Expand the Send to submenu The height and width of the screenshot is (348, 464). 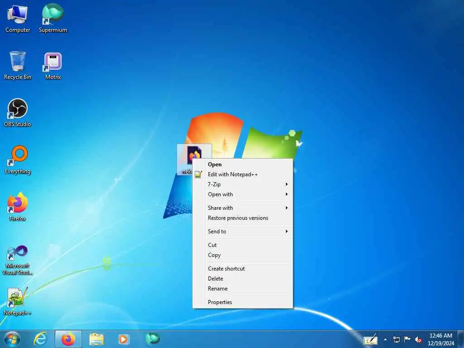tap(243, 232)
